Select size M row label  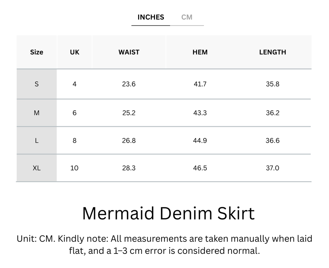tap(37, 112)
